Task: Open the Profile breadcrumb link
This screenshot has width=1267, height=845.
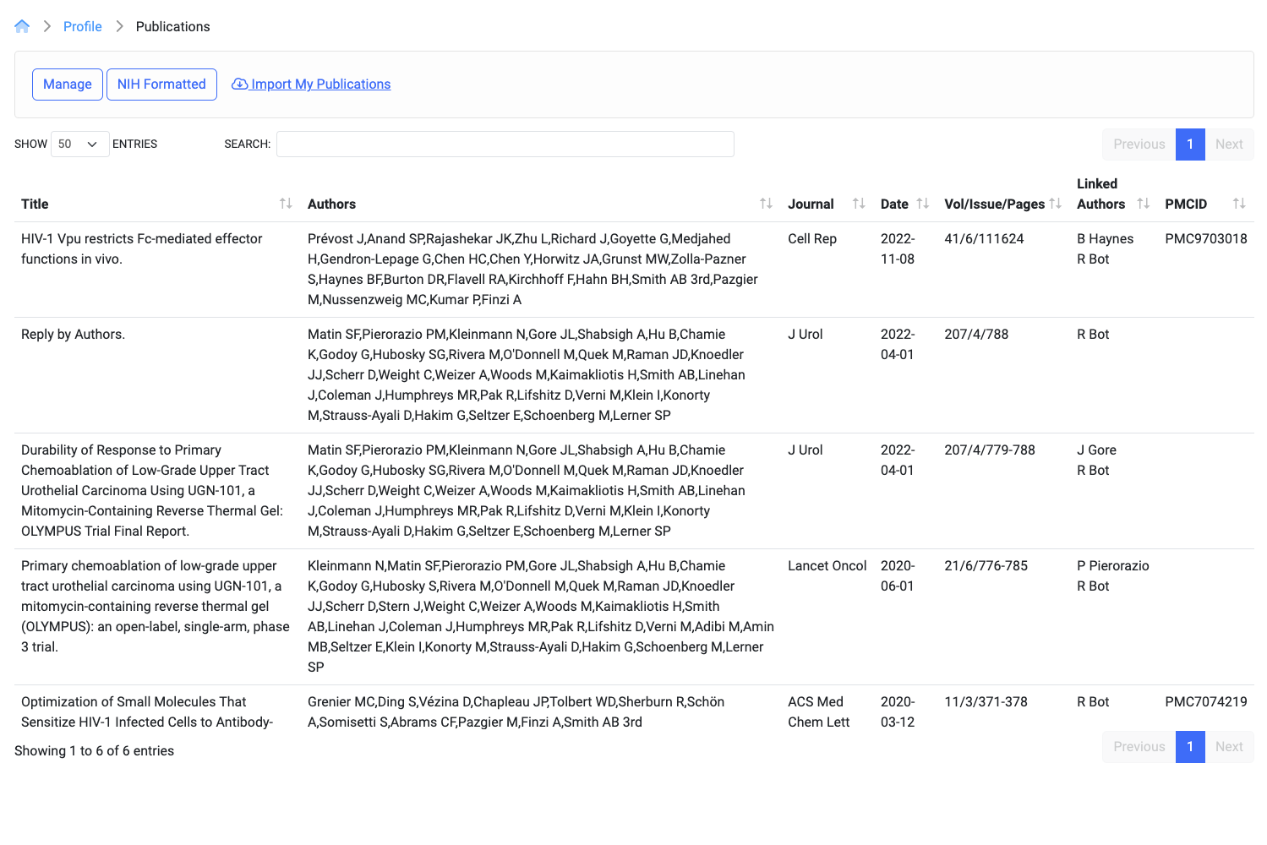Action: pos(83,26)
